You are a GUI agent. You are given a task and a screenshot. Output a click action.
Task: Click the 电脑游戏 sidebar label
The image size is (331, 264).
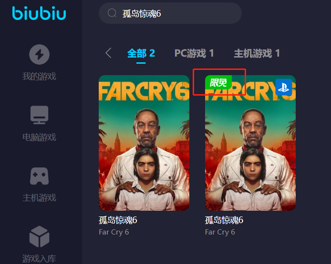[x=39, y=137]
